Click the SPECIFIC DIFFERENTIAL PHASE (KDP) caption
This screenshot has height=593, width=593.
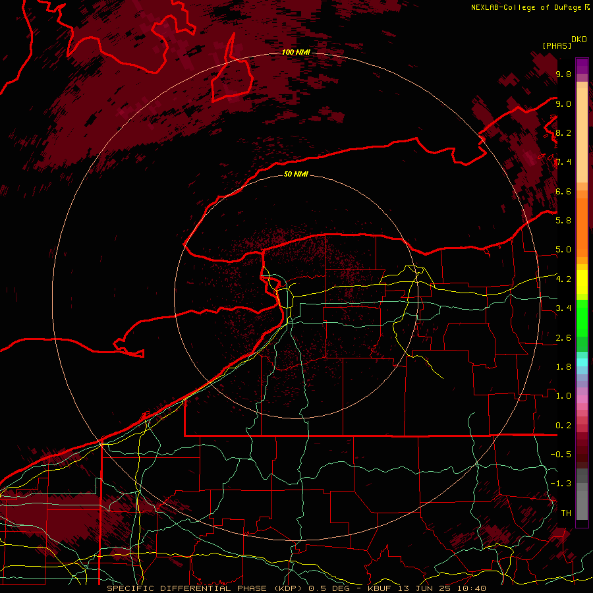[x=206, y=588]
